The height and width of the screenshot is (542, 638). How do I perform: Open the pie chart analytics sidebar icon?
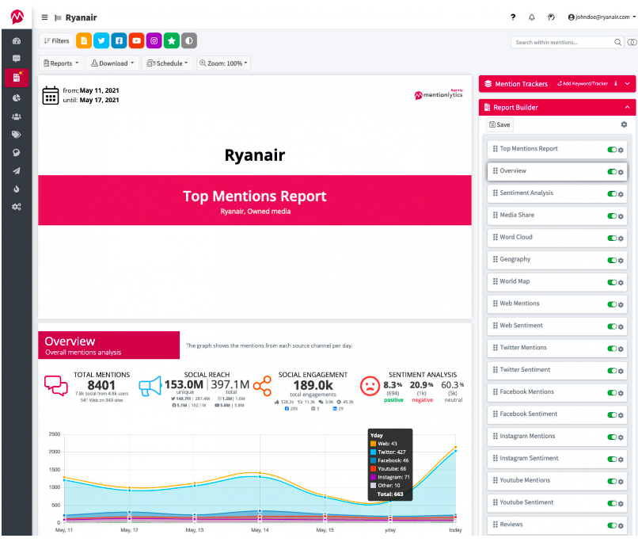coord(17,97)
